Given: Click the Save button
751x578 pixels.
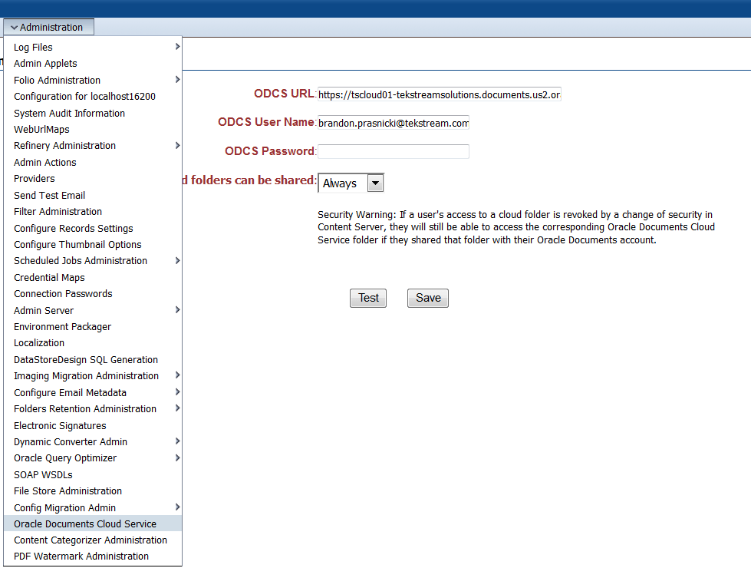Looking at the screenshot, I should point(428,298).
